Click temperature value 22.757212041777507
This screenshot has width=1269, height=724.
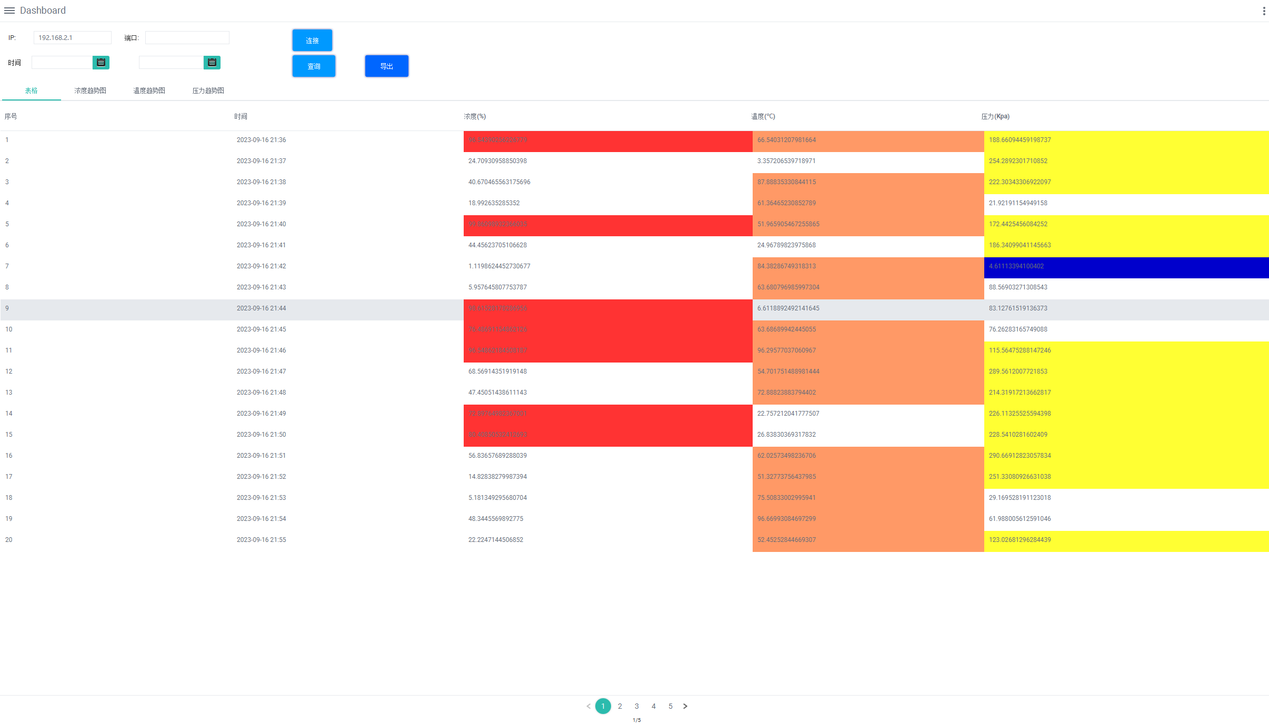tap(788, 414)
